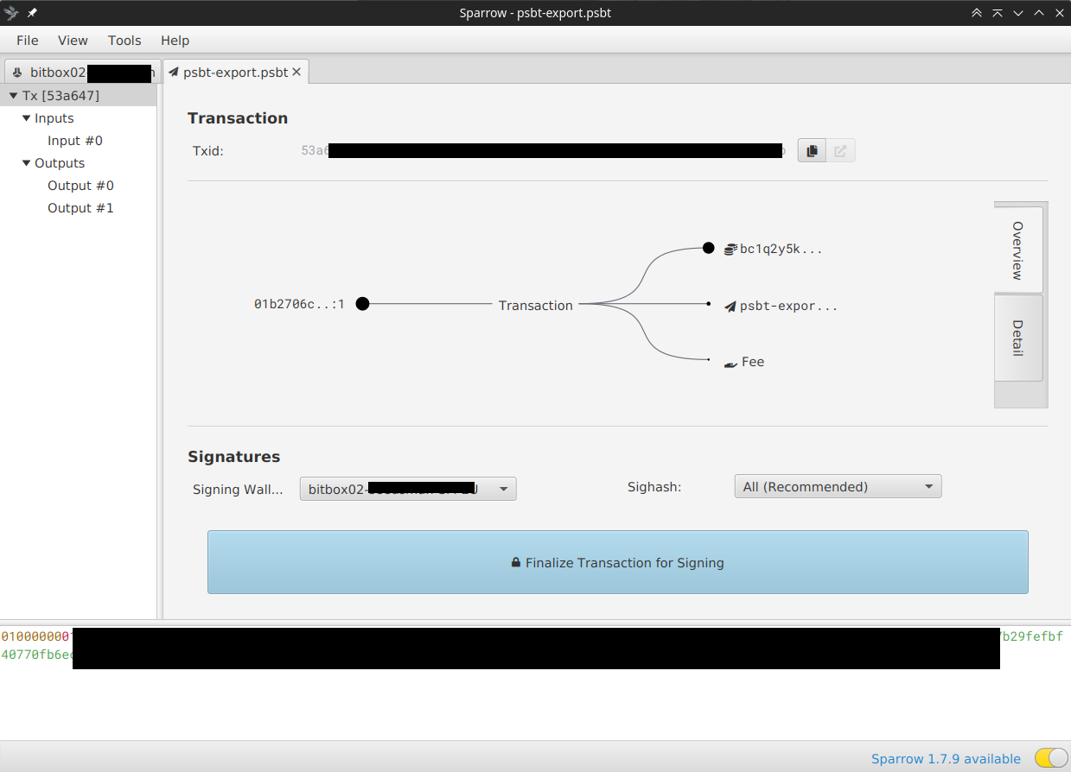Click the Fee coin icon in the transaction diagram
The image size is (1071, 772).
729,362
